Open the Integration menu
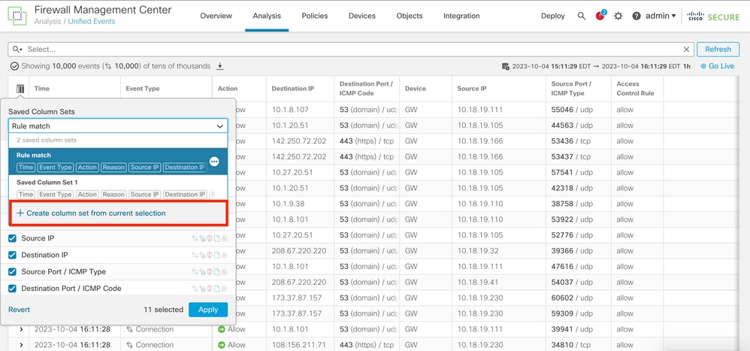Viewport: 750px width, 351px height. [461, 16]
